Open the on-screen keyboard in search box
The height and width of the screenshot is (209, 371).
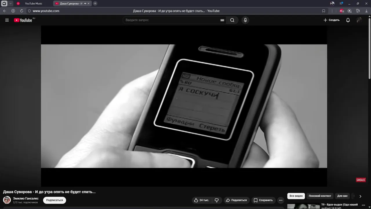point(222,20)
